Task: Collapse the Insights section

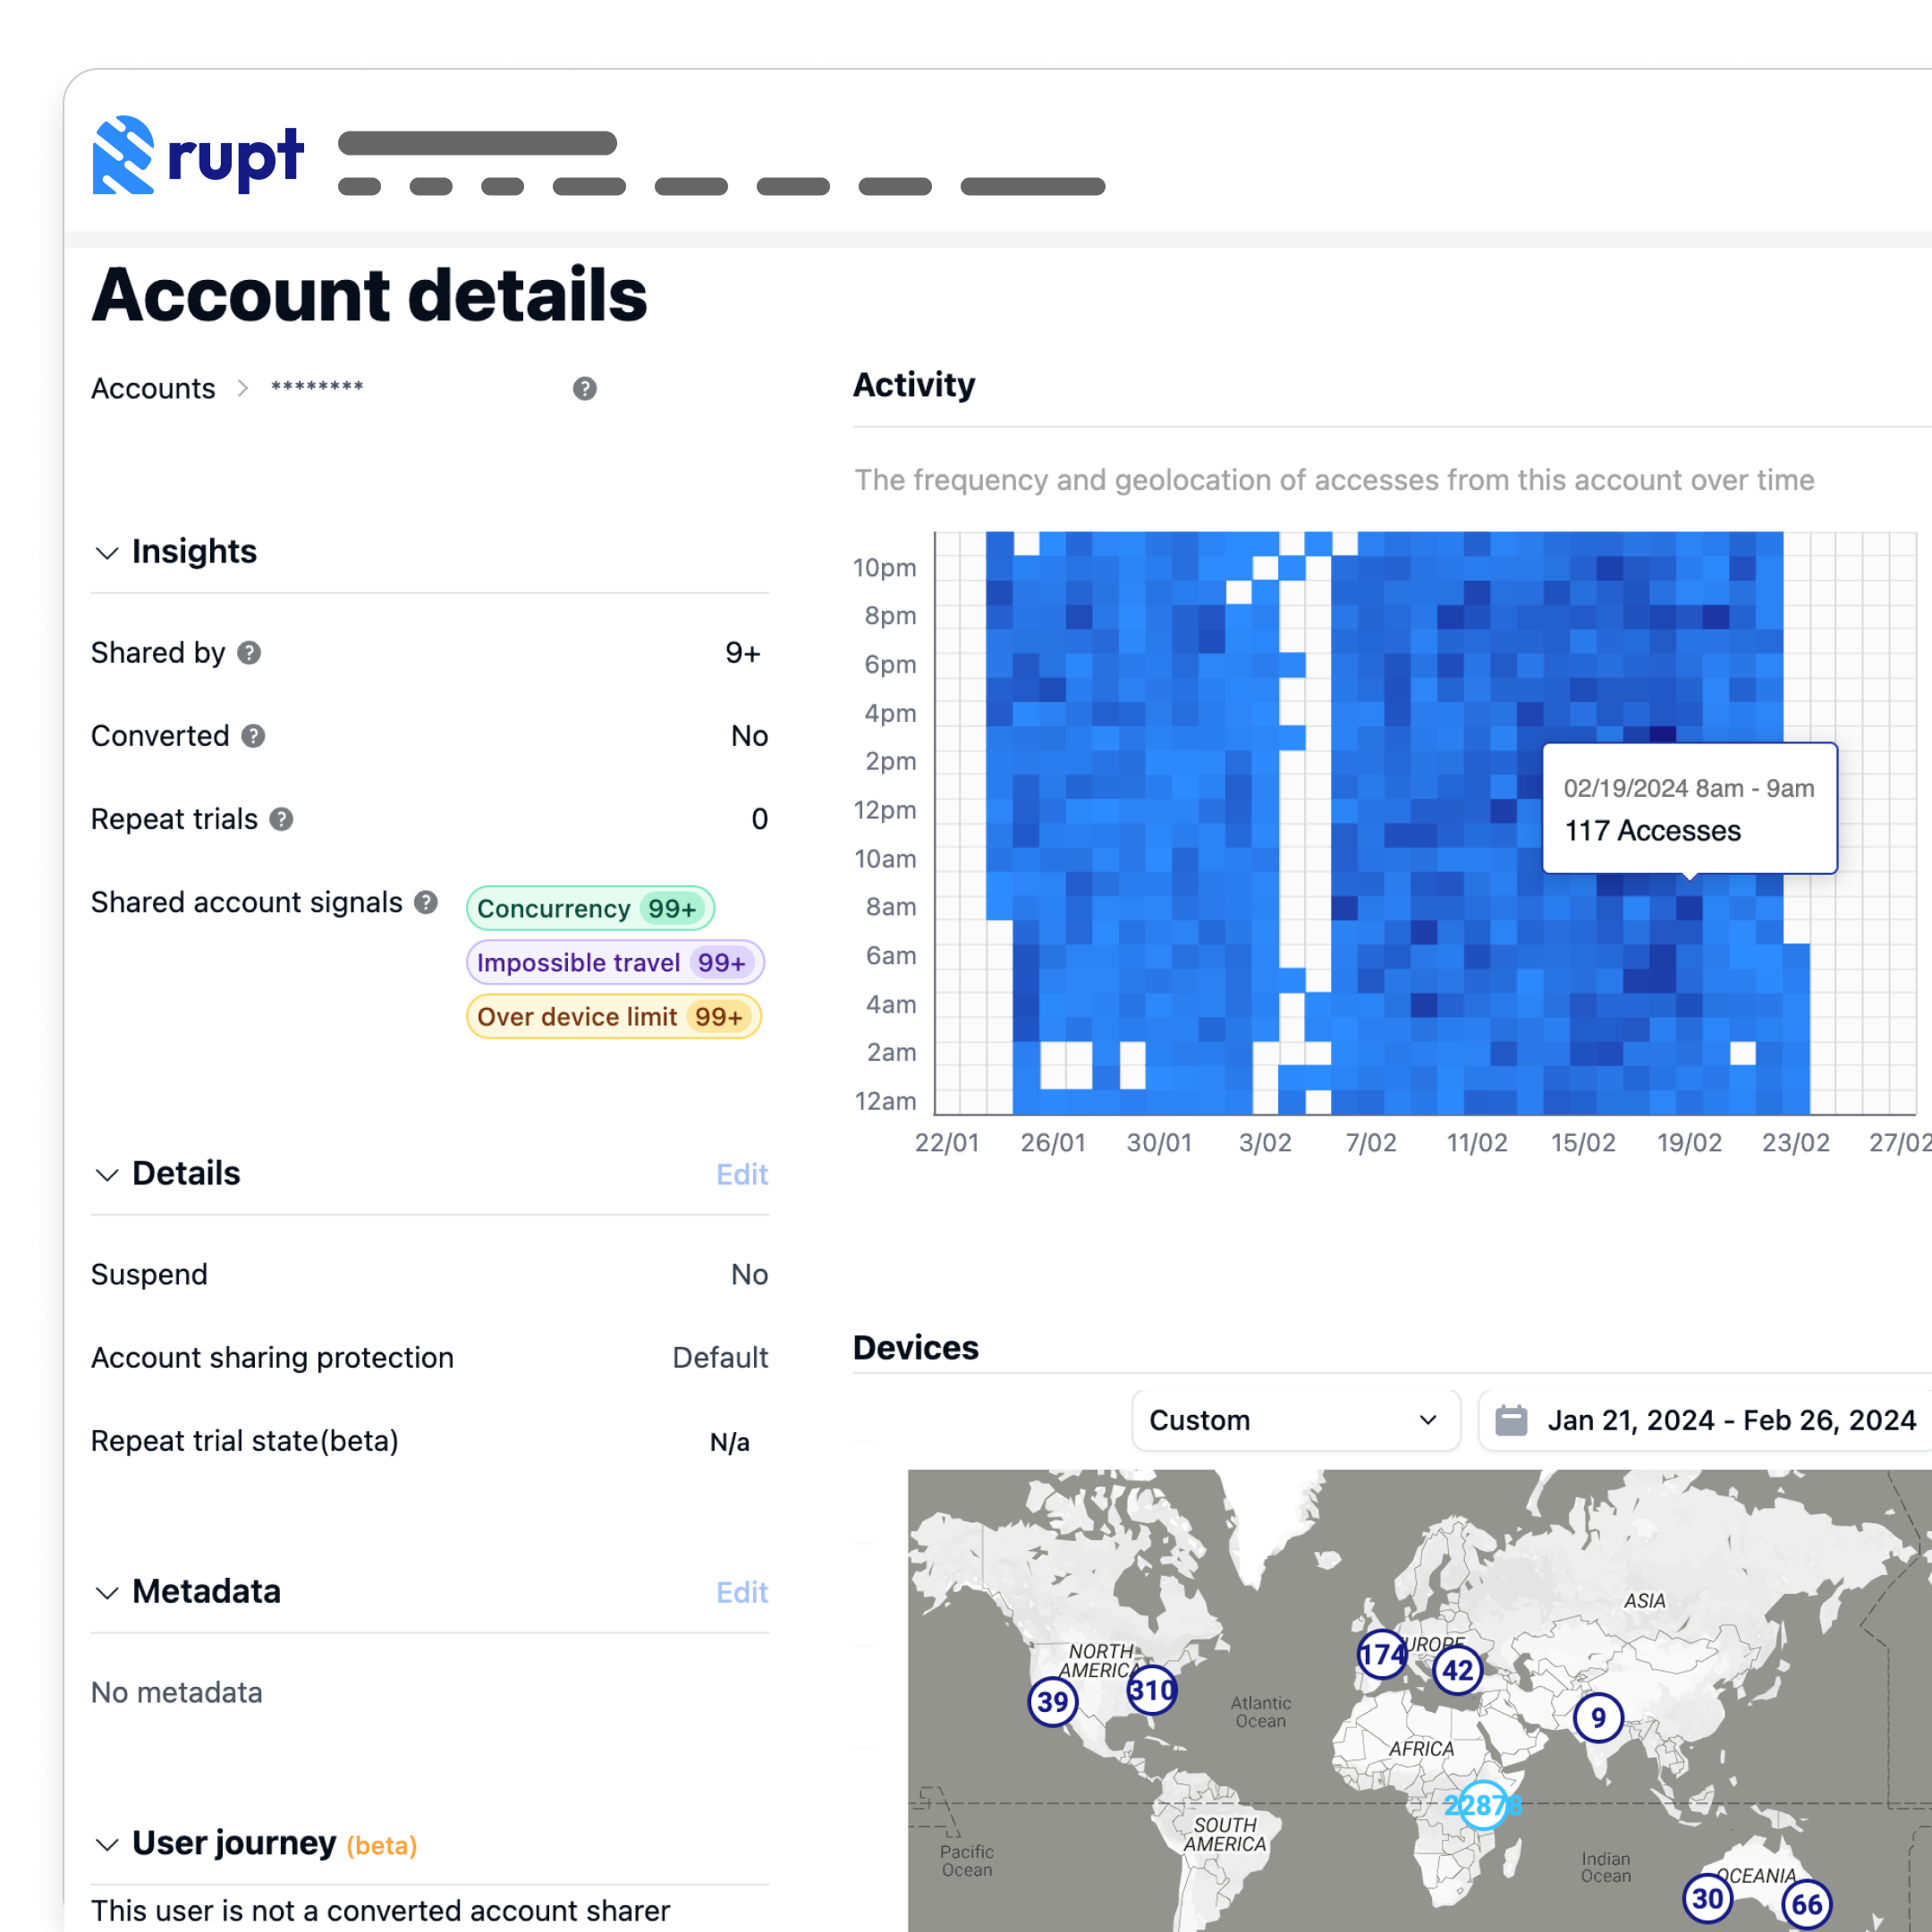Action: coord(107,552)
